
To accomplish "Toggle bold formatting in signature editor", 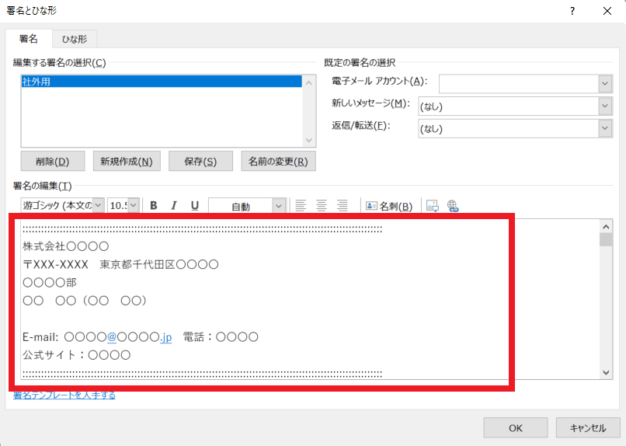I will point(153,206).
